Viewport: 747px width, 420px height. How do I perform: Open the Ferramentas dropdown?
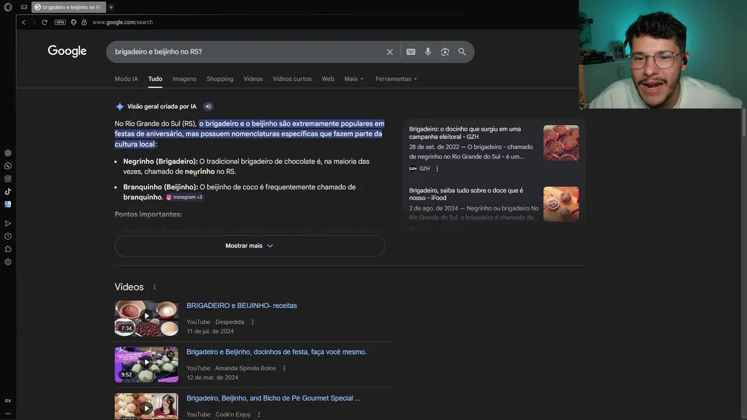point(396,79)
